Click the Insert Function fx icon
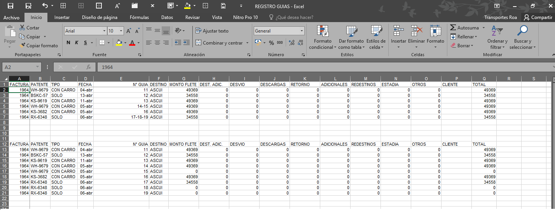Screen dimensions: 555x210 (x=89, y=67)
